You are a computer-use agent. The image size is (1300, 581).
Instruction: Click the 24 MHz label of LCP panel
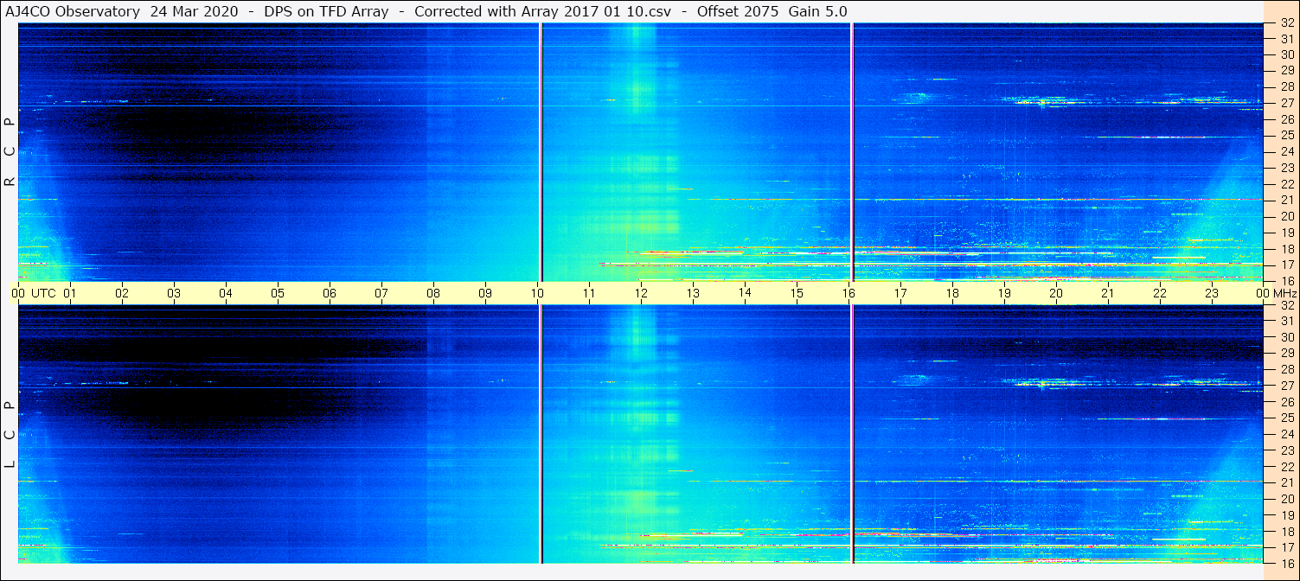pyautogui.click(x=1286, y=433)
